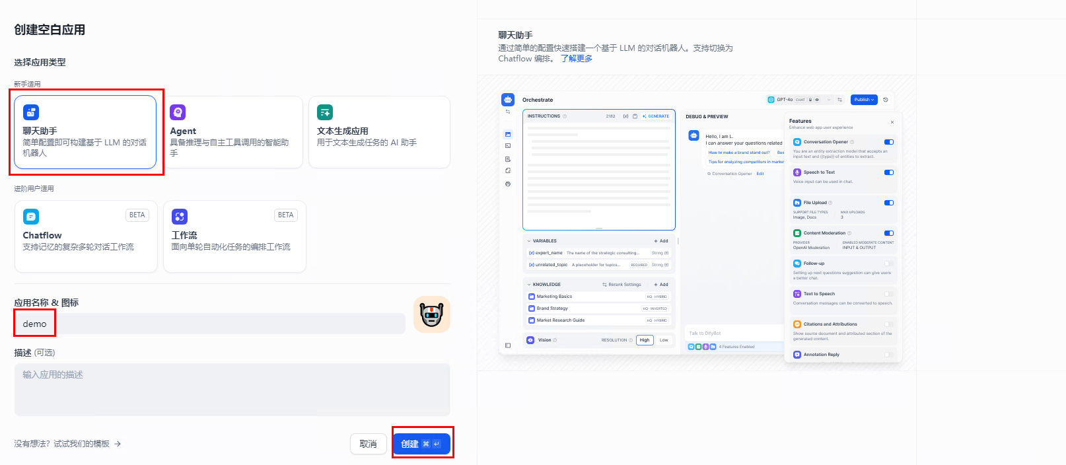
Task: Open String type dropdown for unrelated_topic variable
Action: tap(660, 265)
